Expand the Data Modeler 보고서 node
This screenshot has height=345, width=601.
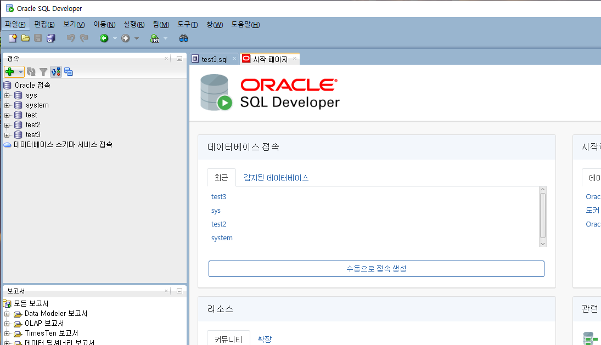(7, 314)
